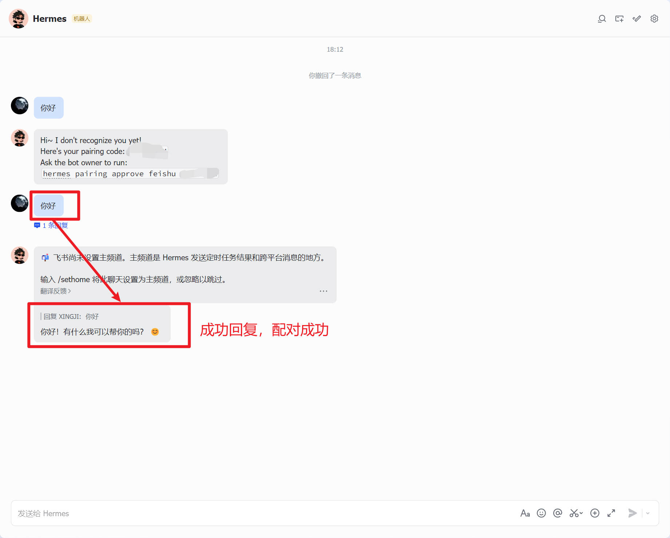Open the send options dropdown arrow
The width and height of the screenshot is (670, 538).
[x=648, y=513]
